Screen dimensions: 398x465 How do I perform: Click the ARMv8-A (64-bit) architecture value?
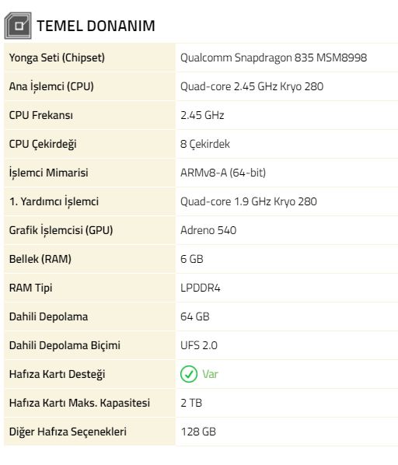tap(223, 173)
